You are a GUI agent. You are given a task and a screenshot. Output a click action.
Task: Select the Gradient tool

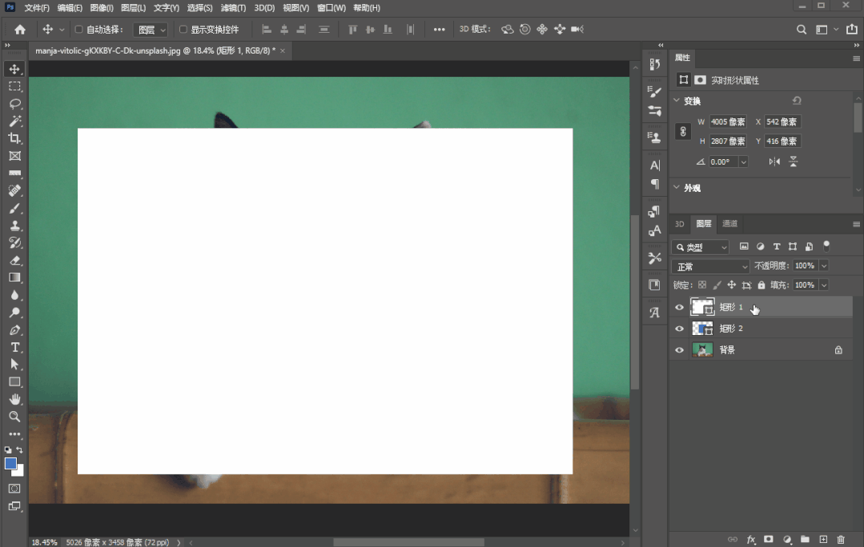point(15,277)
